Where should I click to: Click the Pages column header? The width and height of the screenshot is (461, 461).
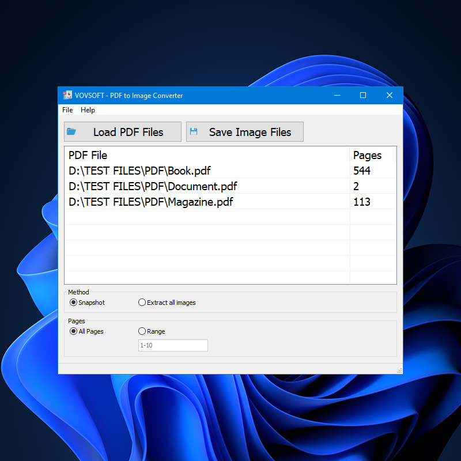coord(369,155)
